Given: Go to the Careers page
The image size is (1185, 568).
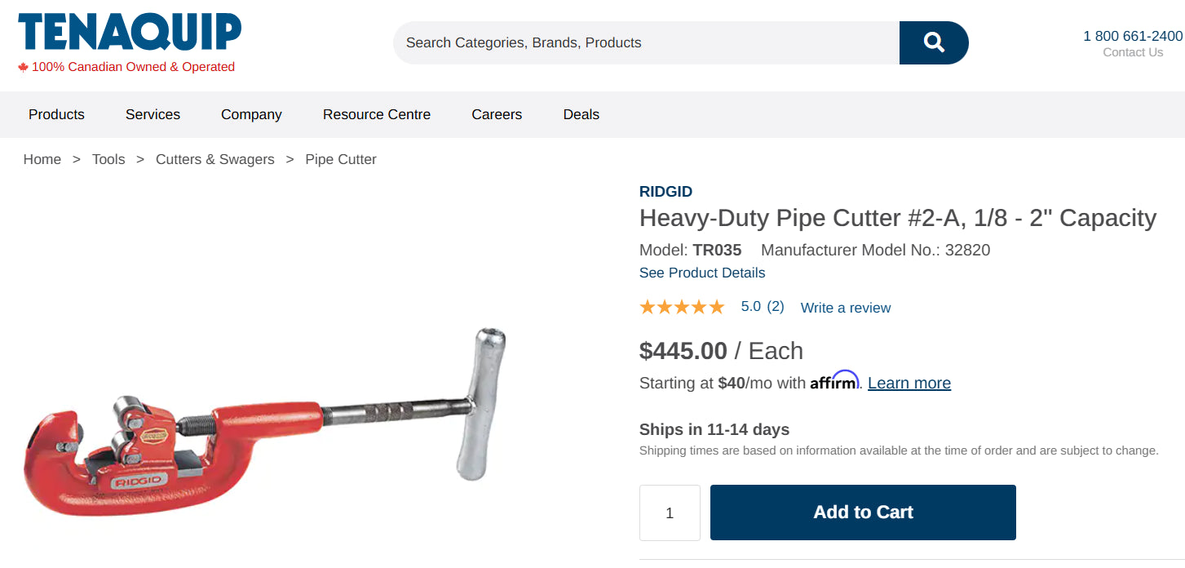Looking at the screenshot, I should (497, 114).
